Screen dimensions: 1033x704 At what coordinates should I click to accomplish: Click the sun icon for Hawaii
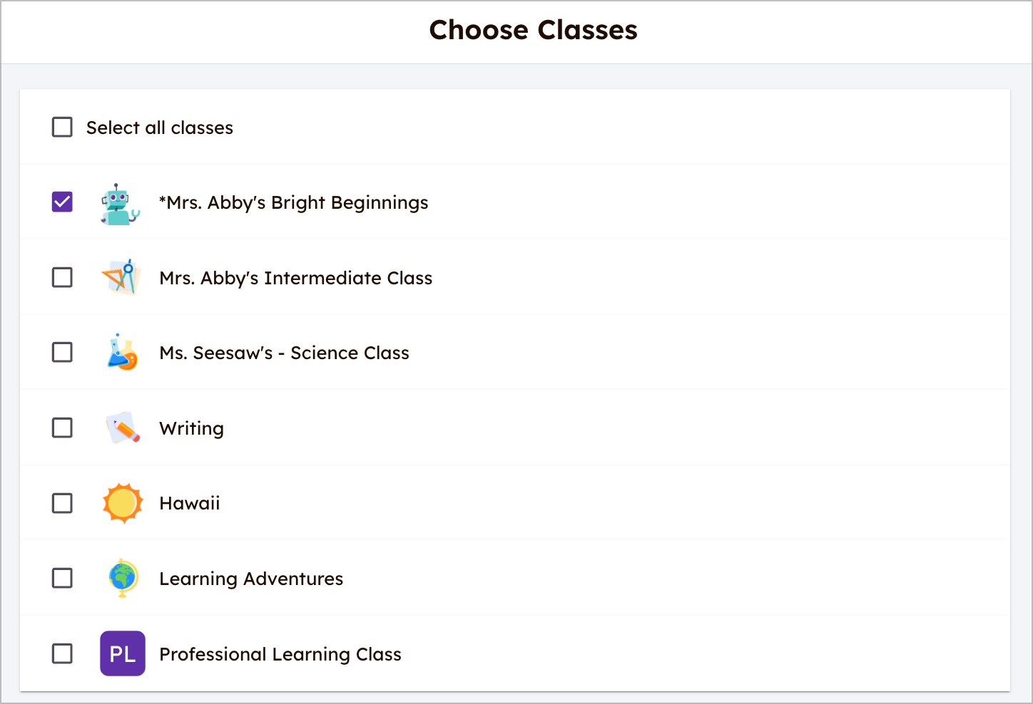click(123, 503)
